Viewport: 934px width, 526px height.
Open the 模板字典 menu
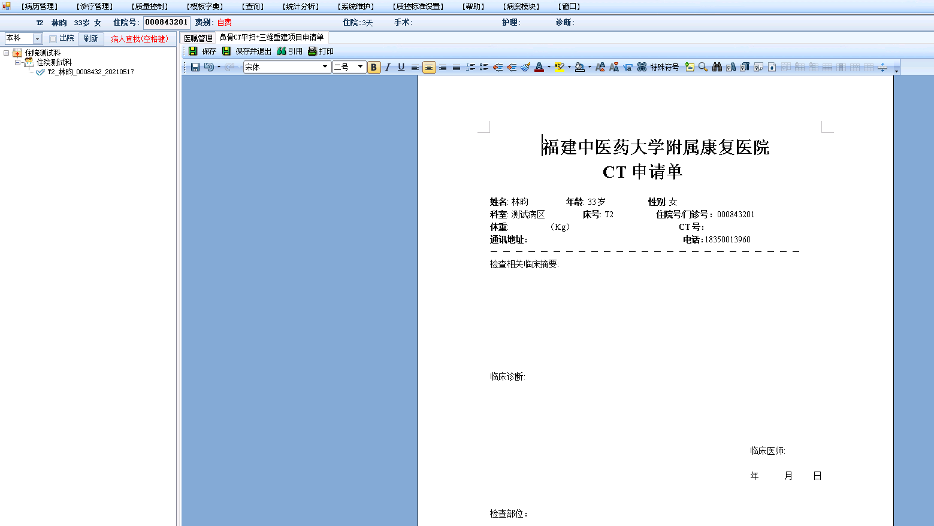(x=205, y=7)
